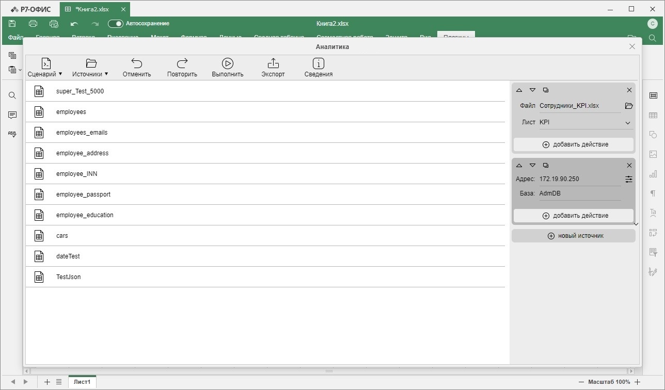Open chart settings in right sidebar

pyautogui.click(x=653, y=174)
